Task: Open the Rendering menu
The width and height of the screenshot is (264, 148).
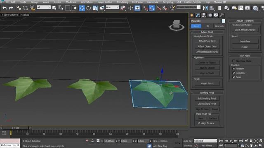Action: coord(123,2)
